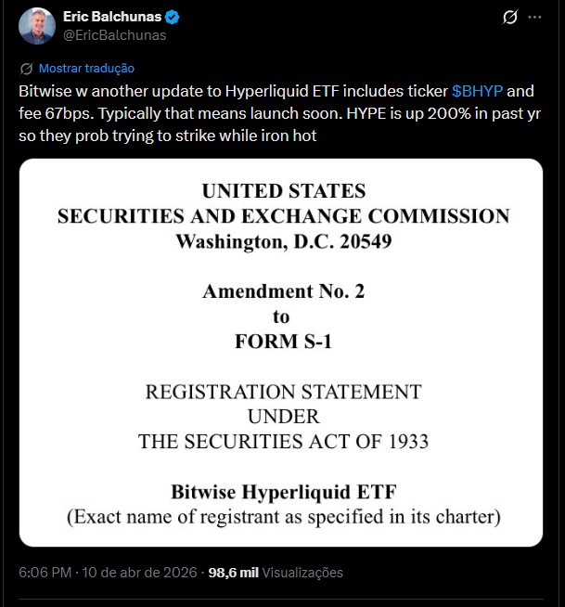
Task: Open the $BHYP cashtag link
Action: coord(478,92)
